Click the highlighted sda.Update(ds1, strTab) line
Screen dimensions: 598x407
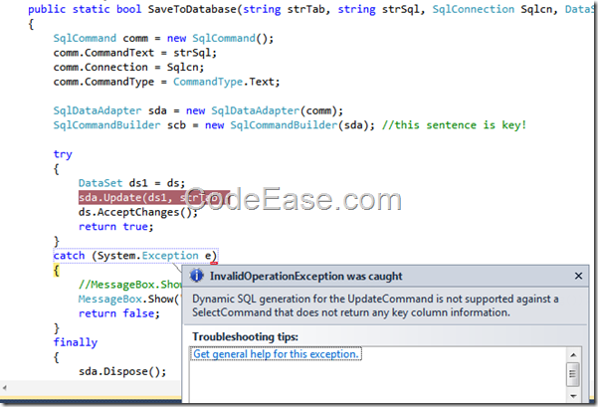tap(148, 198)
